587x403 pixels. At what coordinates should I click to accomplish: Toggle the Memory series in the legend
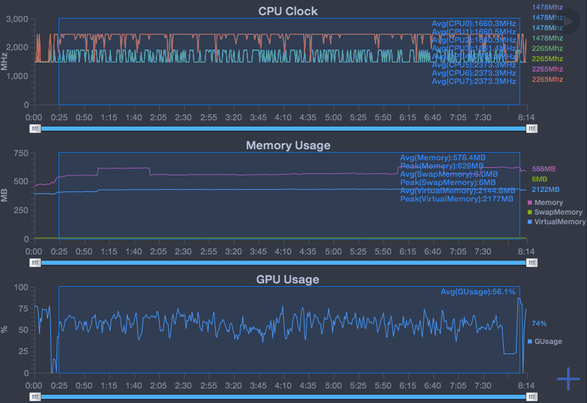[548, 203]
